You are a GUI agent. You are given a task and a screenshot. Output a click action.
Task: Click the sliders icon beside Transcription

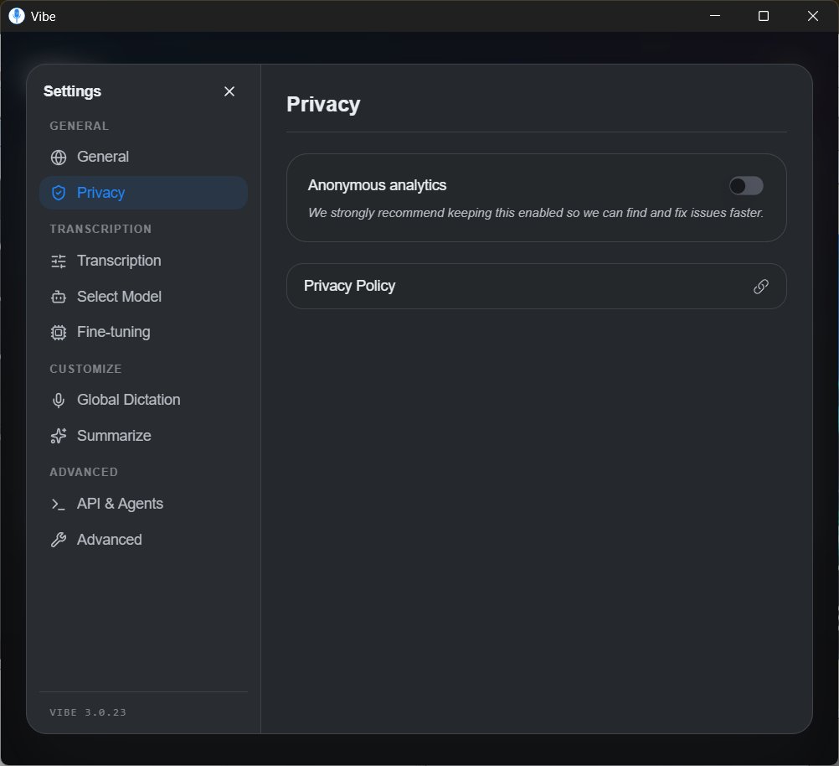pyautogui.click(x=59, y=261)
